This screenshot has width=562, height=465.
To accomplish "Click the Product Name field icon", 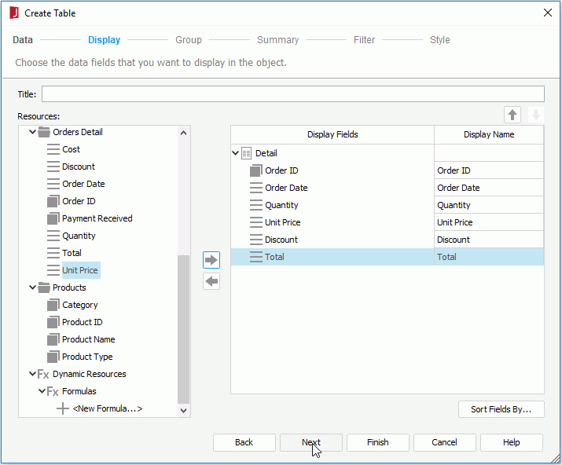I will coord(53,339).
